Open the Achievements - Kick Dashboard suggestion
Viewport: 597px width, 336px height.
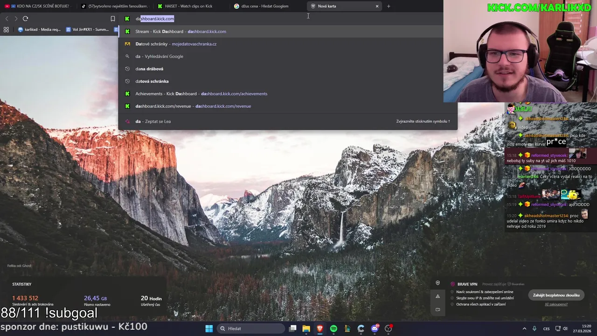tap(281, 94)
